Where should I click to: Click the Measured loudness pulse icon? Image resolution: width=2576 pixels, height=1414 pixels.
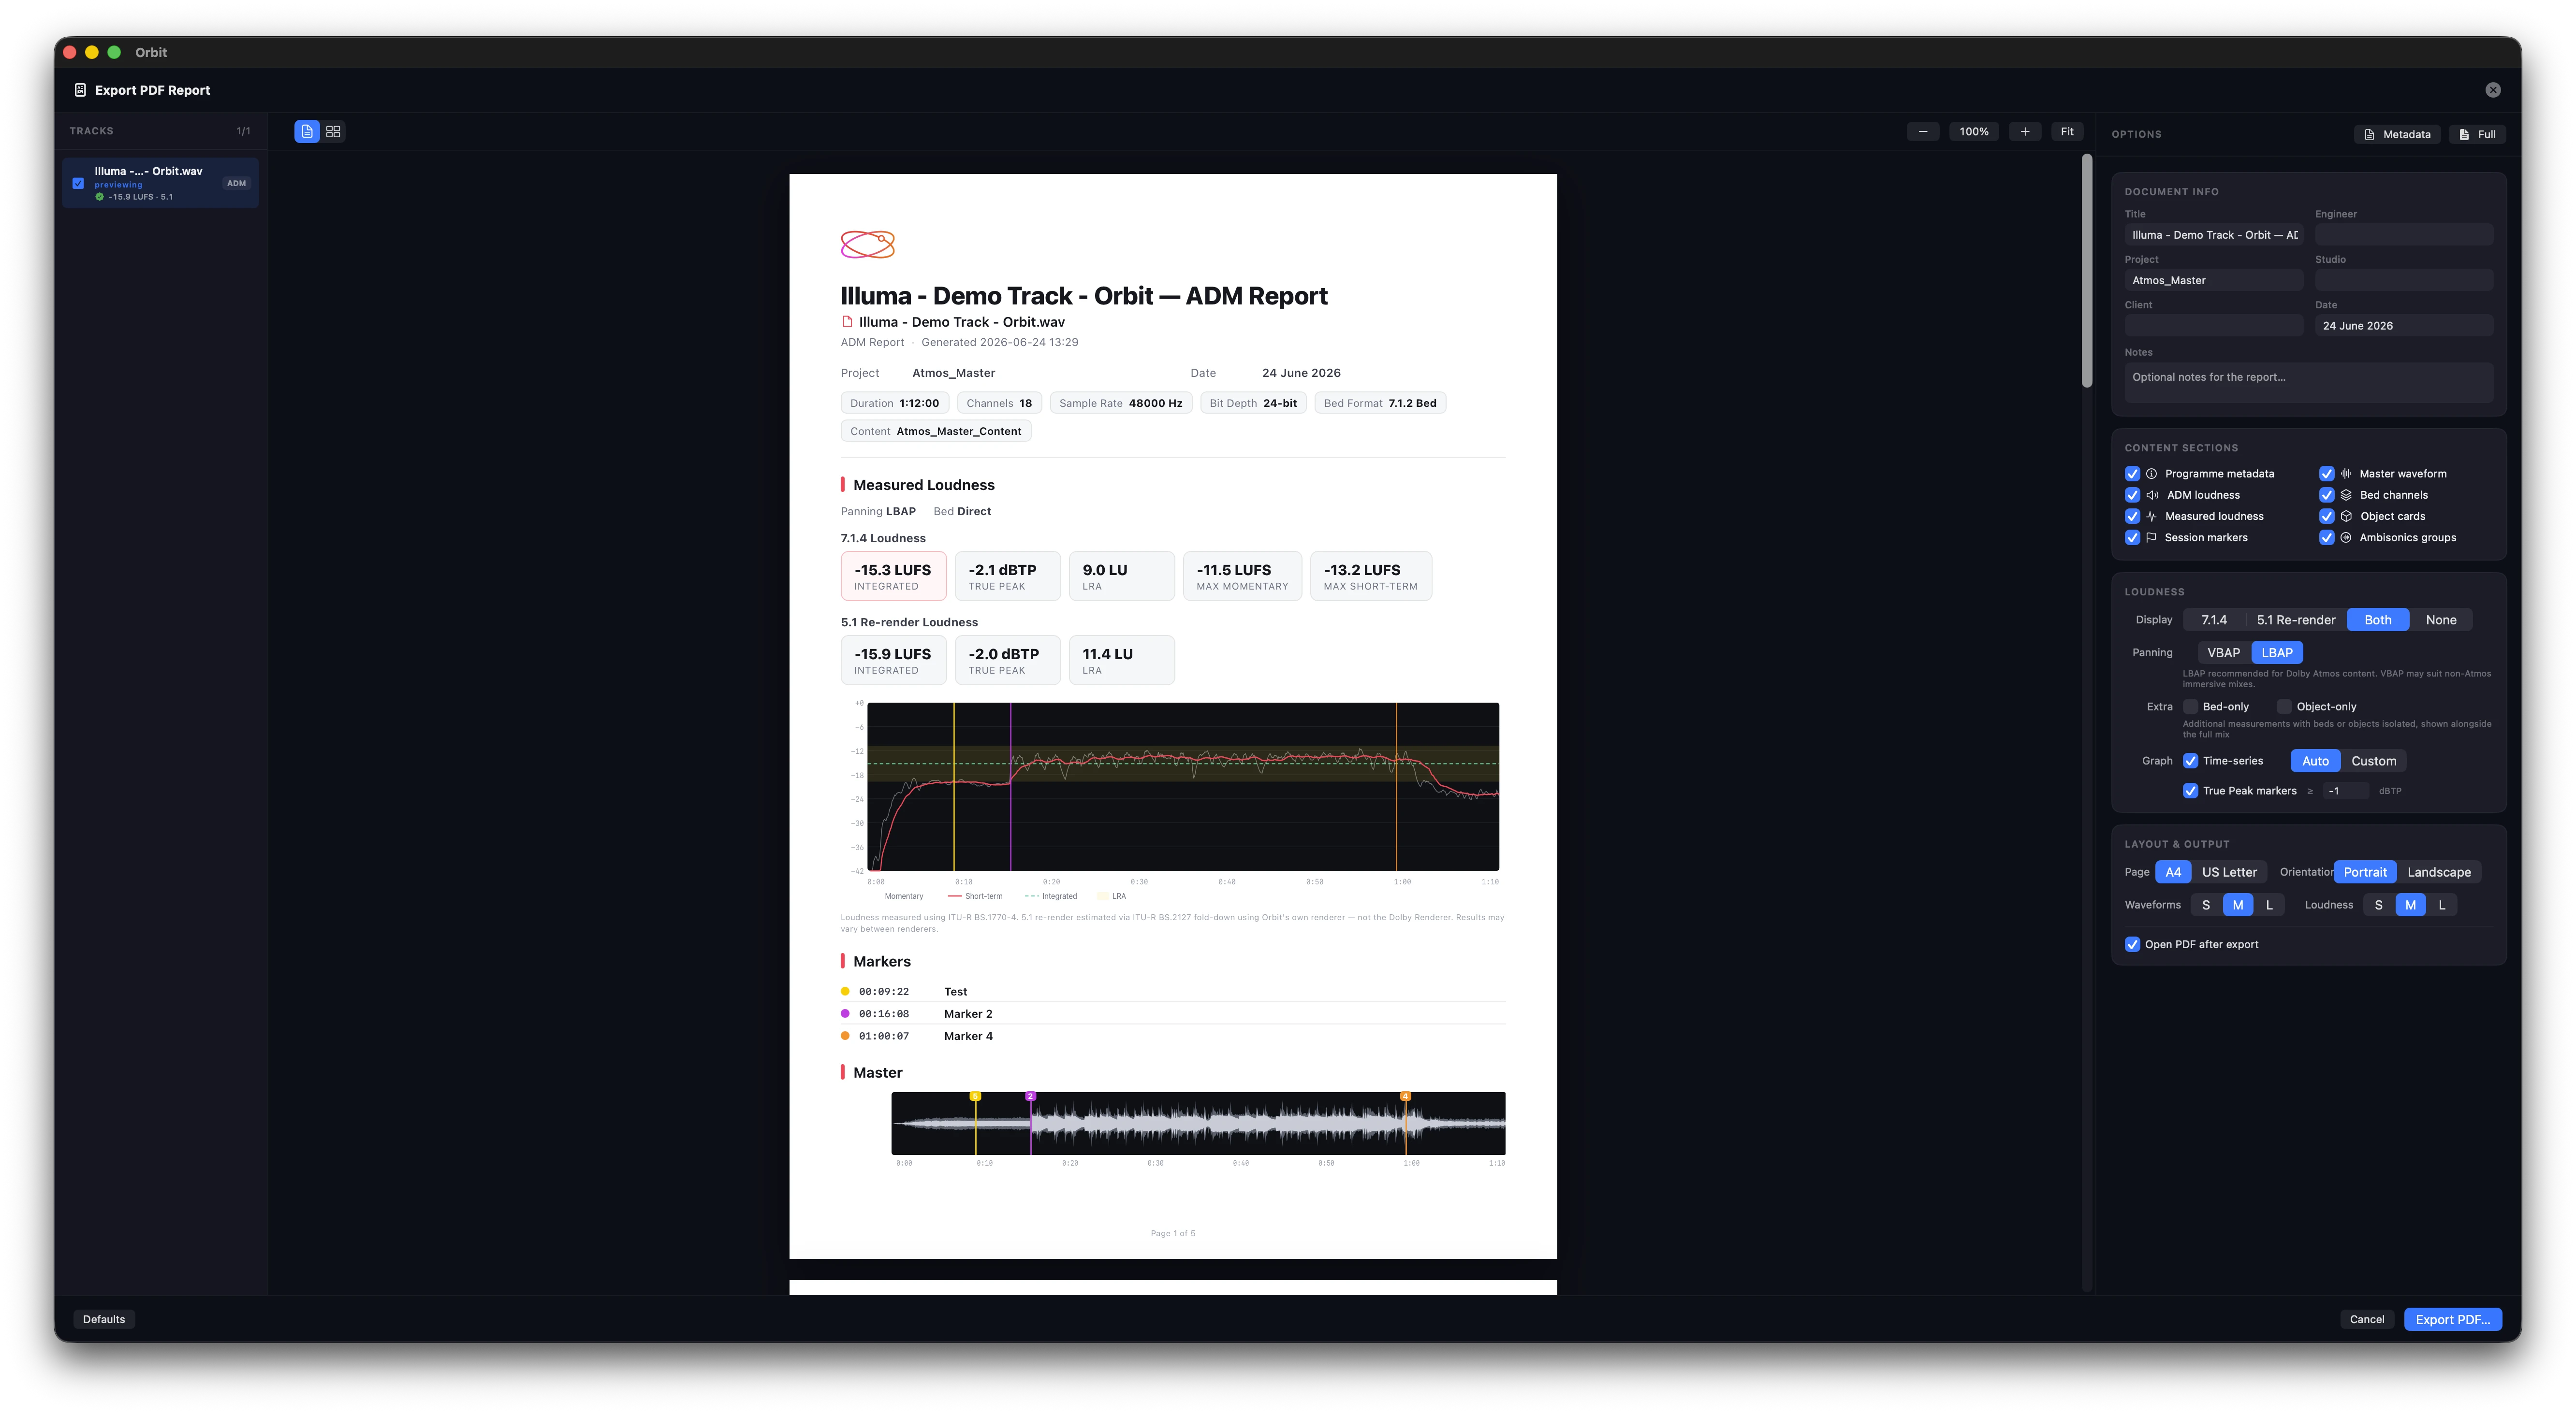coord(2151,516)
